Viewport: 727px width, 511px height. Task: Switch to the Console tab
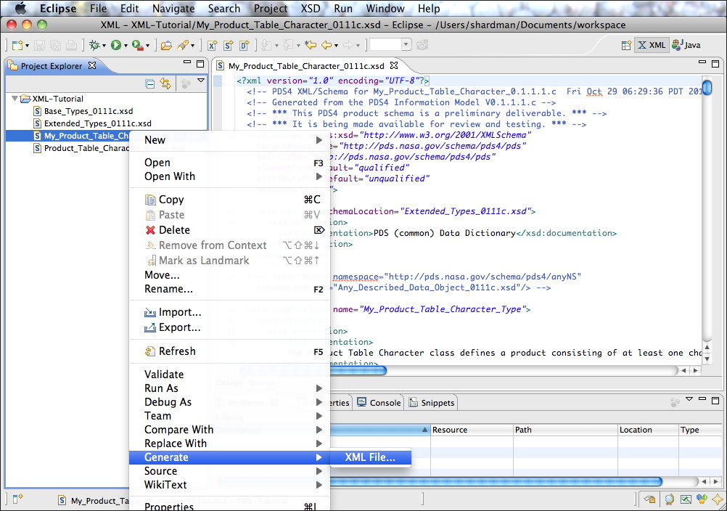click(379, 403)
